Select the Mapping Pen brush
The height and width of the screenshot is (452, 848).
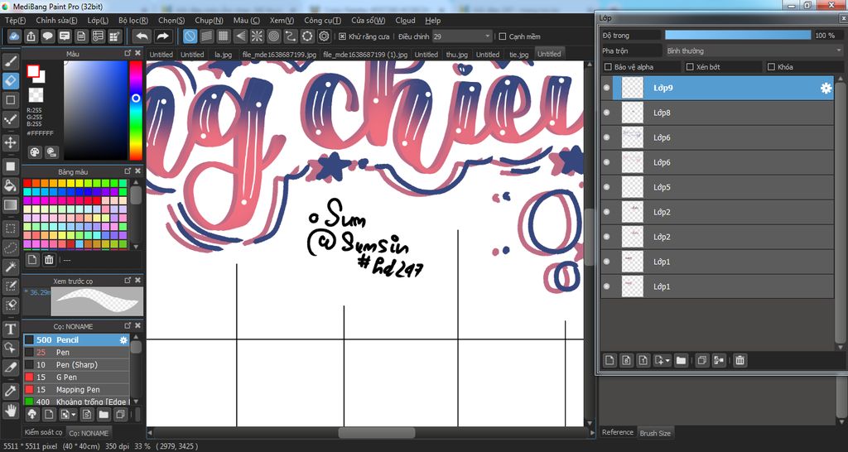76,390
